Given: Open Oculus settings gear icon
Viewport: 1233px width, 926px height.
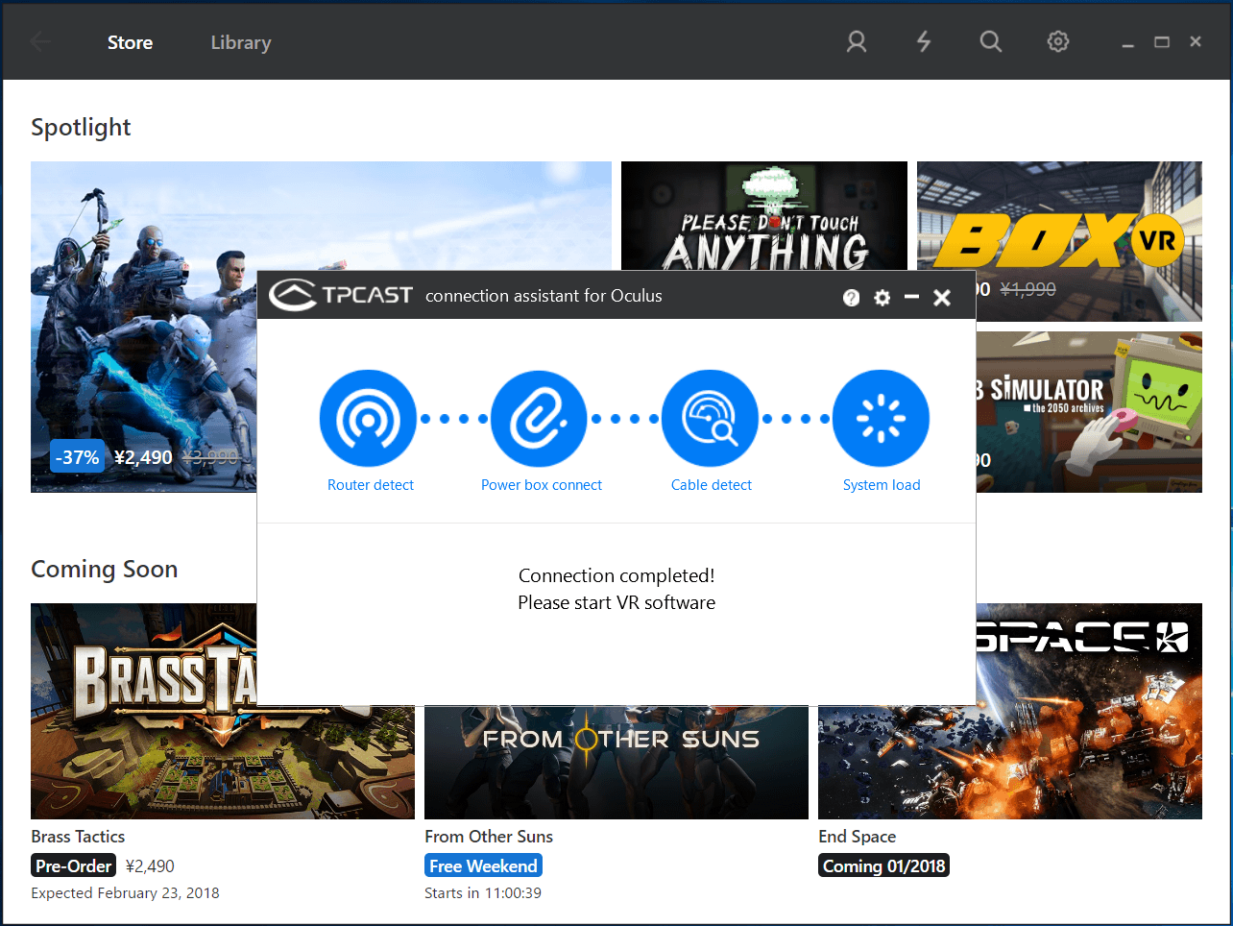Looking at the screenshot, I should pyautogui.click(x=1058, y=41).
